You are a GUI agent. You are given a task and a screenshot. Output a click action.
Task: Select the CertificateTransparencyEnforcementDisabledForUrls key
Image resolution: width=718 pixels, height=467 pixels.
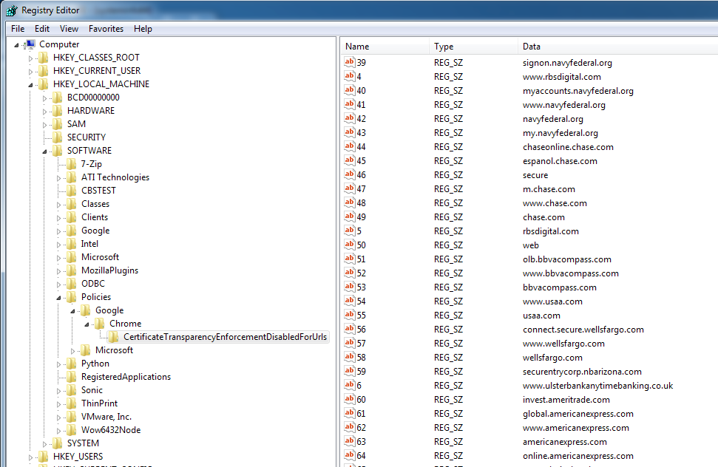(x=225, y=337)
